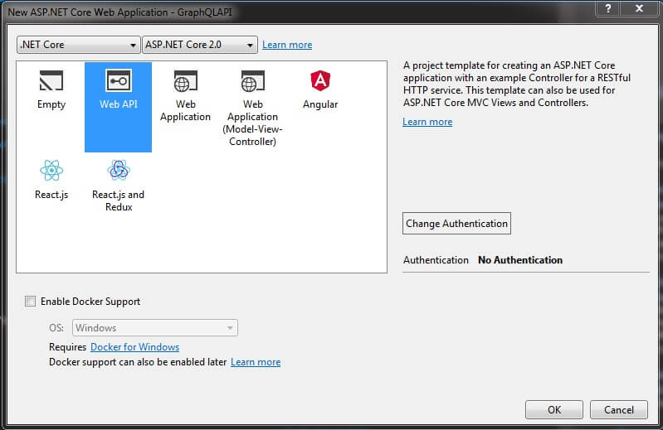Open Learn more link beside version dropdown
This screenshot has height=430, width=663.
287,45
